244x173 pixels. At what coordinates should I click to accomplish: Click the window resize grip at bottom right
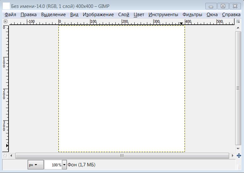[x=239, y=167]
